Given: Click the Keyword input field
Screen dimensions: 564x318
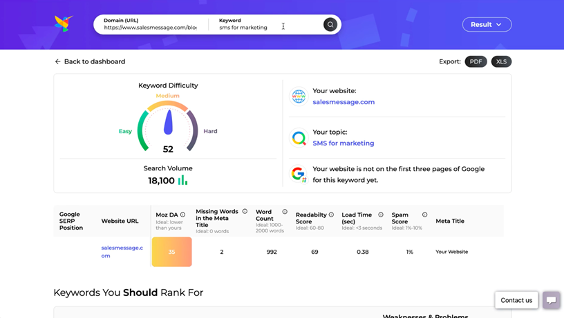Looking at the screenshot, I should (x=249, y=28).
